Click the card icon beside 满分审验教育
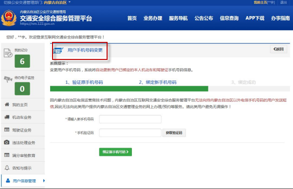 click(x=7, y=155)
